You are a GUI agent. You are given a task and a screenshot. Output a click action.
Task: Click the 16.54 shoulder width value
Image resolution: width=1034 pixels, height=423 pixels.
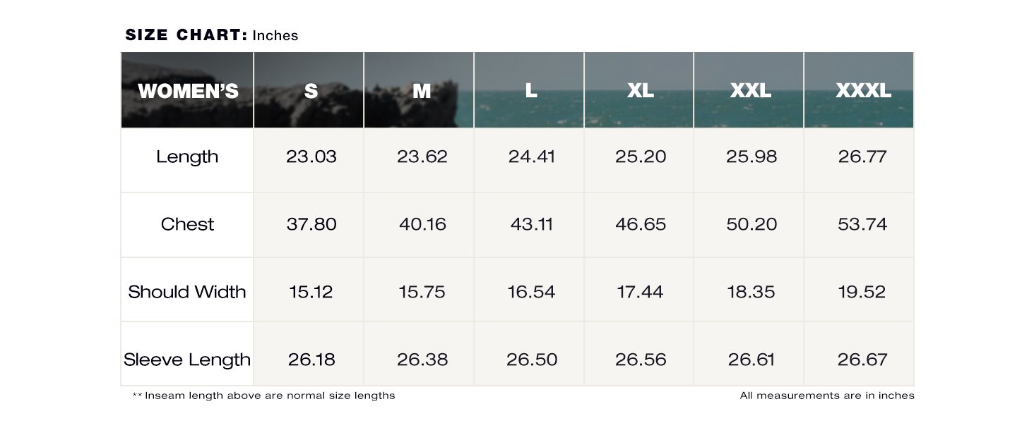[531, 292]
